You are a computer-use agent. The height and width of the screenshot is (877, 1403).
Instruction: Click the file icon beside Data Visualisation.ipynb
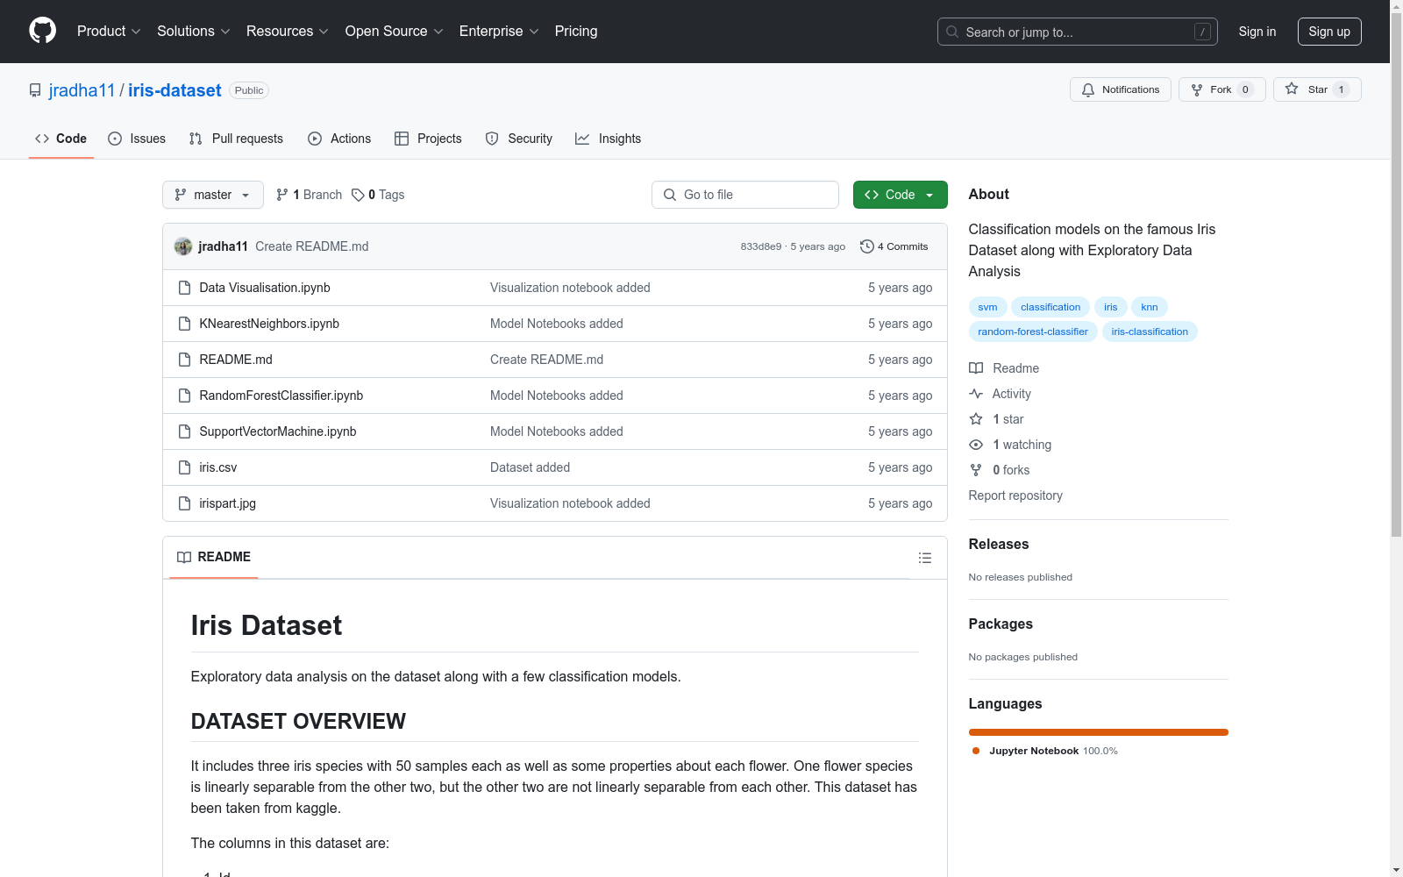(184, 288)
